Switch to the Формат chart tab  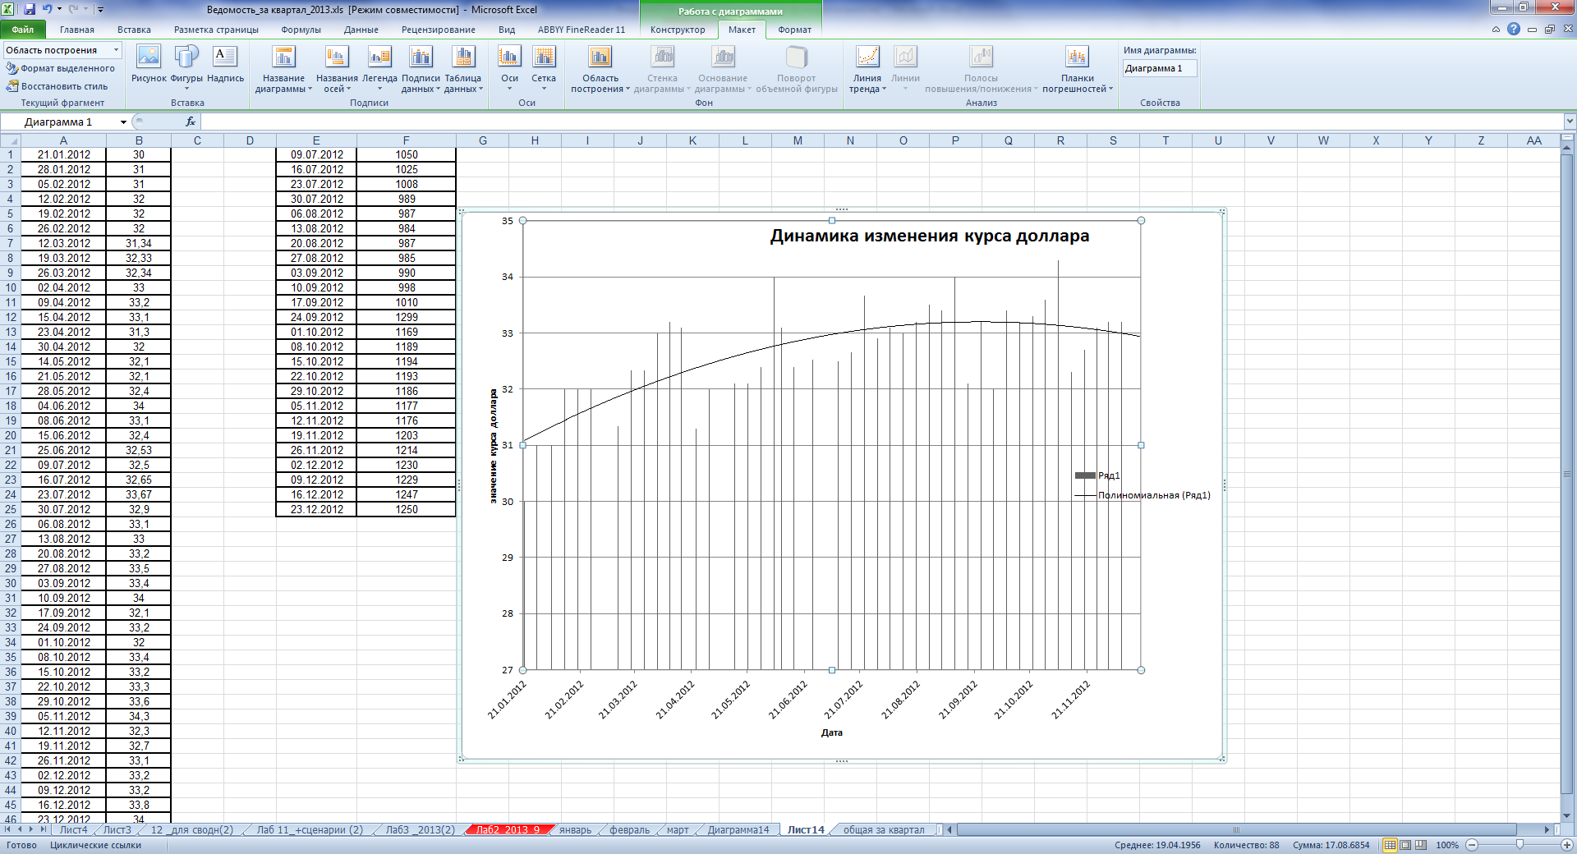pyautogui.click(x=794, y=30)
